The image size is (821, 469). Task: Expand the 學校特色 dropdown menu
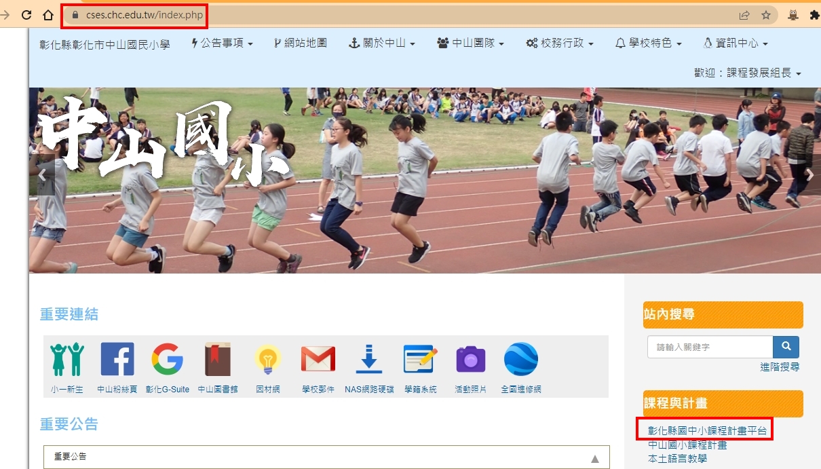tap(648, 43)
